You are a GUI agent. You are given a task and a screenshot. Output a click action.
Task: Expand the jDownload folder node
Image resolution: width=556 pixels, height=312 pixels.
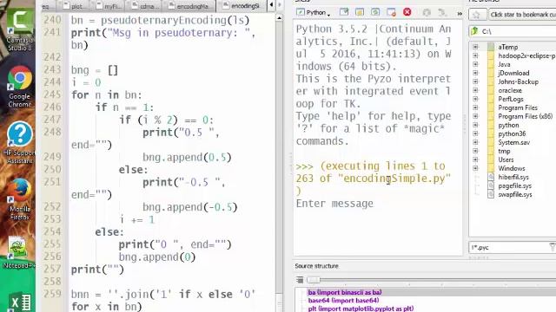[x=475, y=73]
